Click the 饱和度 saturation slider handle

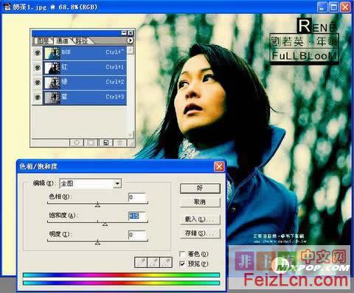coord(105,224)
